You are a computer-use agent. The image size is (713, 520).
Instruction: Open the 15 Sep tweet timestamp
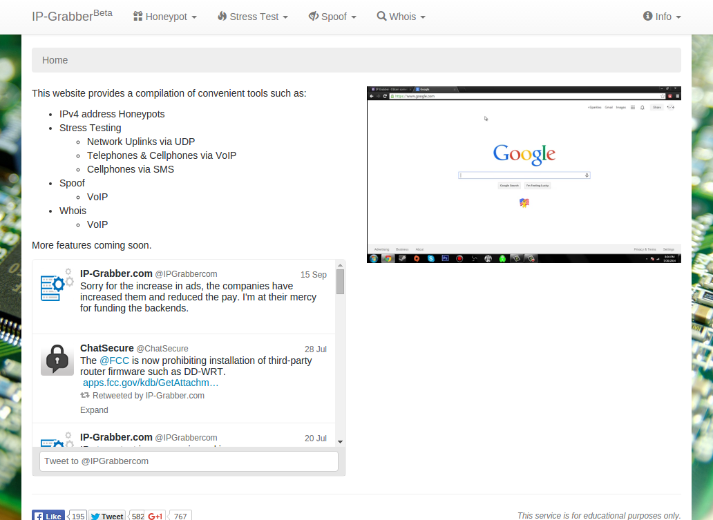click(x=313, y=275)
